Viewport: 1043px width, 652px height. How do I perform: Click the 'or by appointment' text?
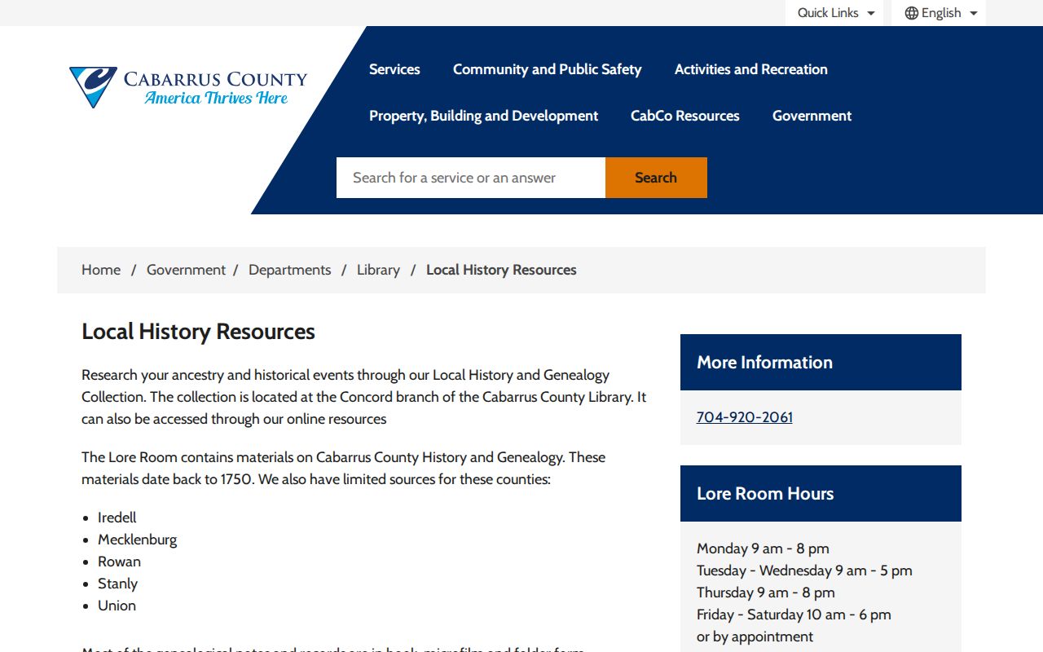pyautogui.click(x=755, y=637)
